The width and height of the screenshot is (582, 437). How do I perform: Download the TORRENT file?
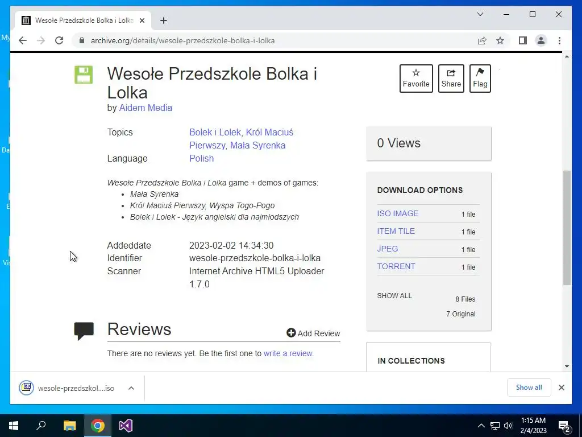396,266
